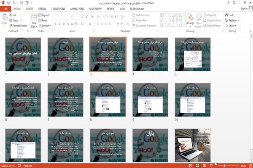Switch to Reading View icon in status bar

tap(204, 166)
